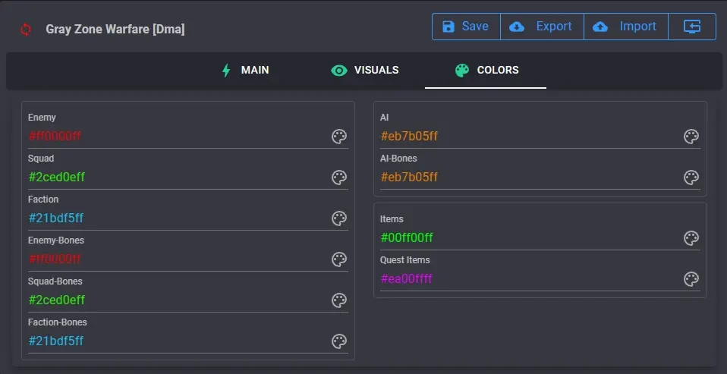The width and height of the screenshot is (727, 374).
Task: Export the configuration
Action: click(542, 27)
